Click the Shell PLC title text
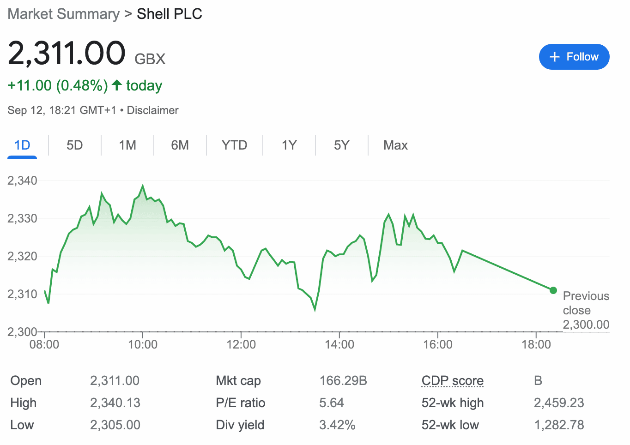Viewport: 630px width, 445px height. [x=170, y=14]
